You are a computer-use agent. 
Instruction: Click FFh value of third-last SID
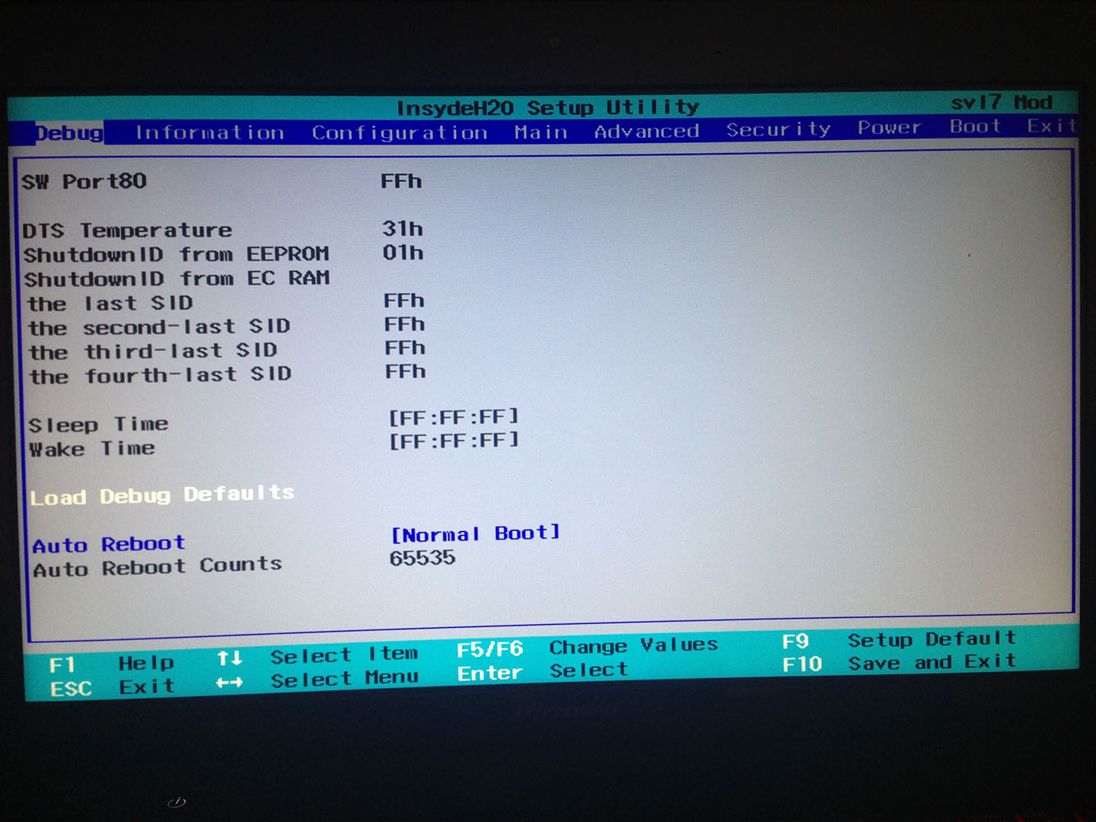[405, 348]
